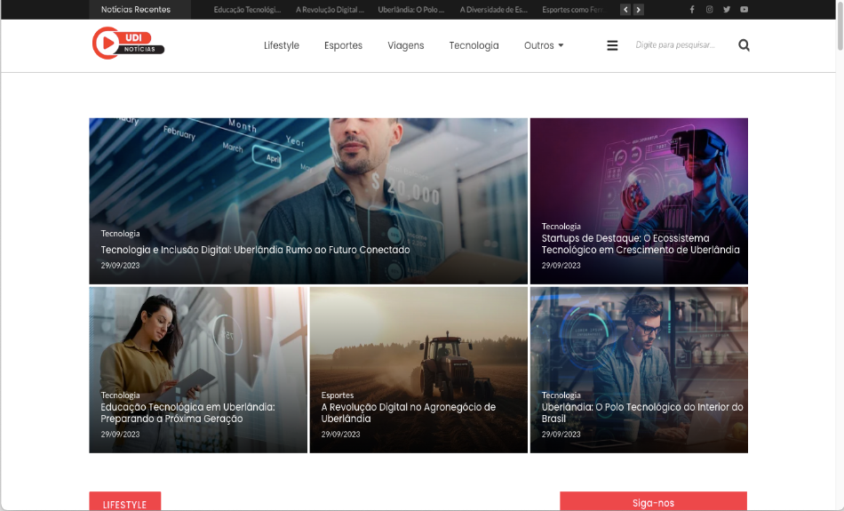Open 'Tecnologia e Inclusão Digital' article
The width and height of the screenshot is (844, 511).
(255, 251)
